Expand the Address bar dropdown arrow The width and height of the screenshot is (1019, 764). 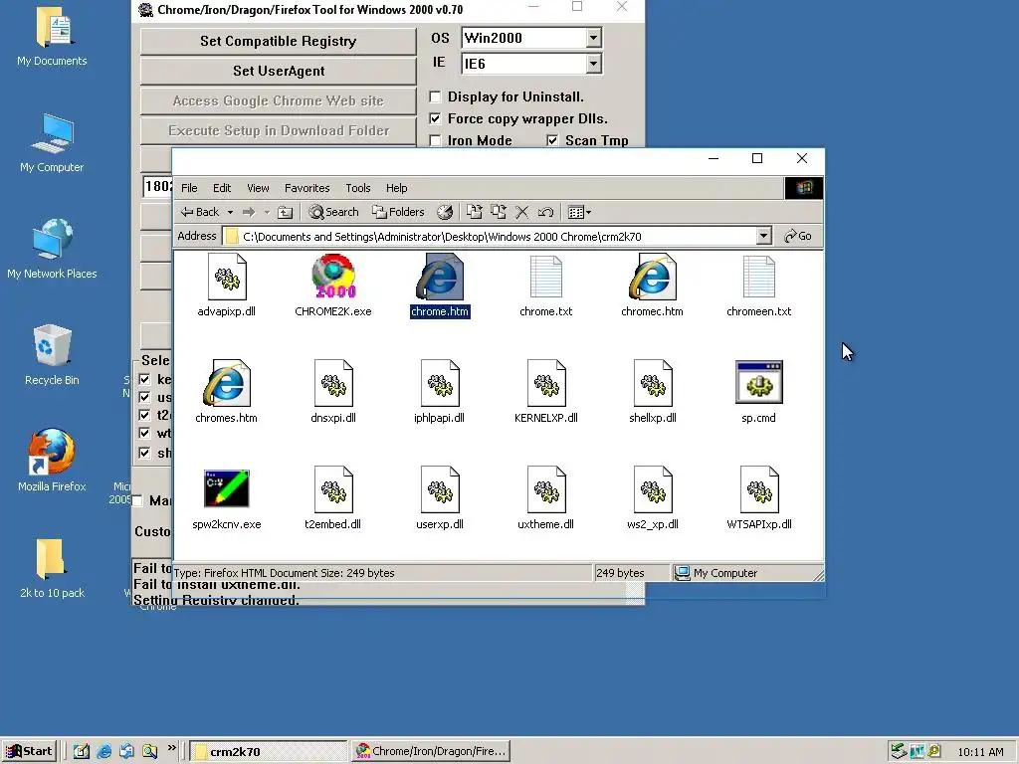[x=764, y=236]
